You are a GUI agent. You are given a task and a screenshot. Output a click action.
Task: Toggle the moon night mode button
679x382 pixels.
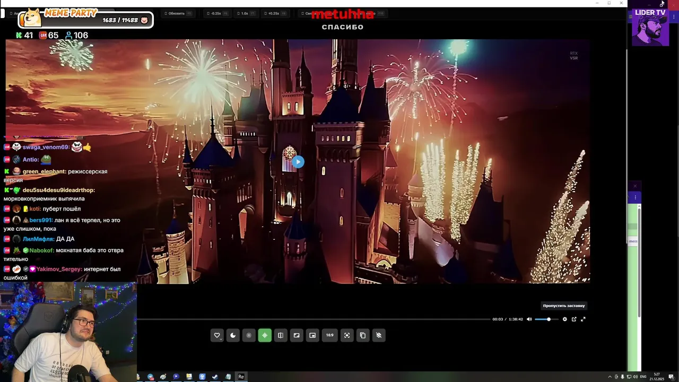click(x=233, y=335)
